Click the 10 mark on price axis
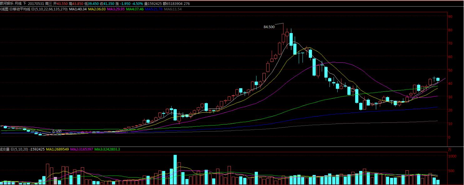The image size is (464, 185). 450,124
